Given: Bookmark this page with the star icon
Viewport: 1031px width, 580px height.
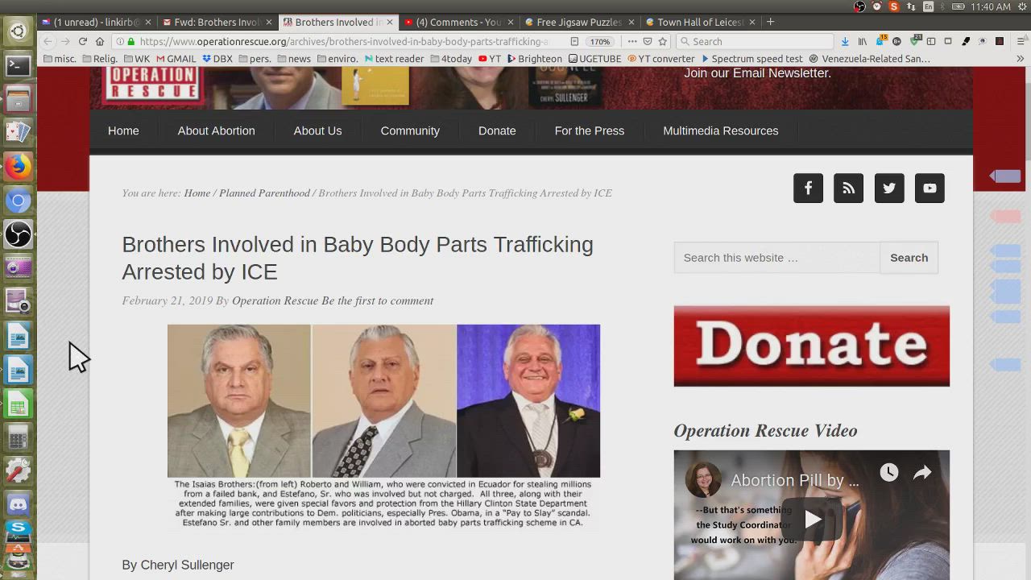Looking at the screenshot, I should (x=663, y=41).
